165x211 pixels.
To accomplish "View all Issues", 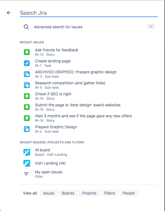I will tap(48, 193).
